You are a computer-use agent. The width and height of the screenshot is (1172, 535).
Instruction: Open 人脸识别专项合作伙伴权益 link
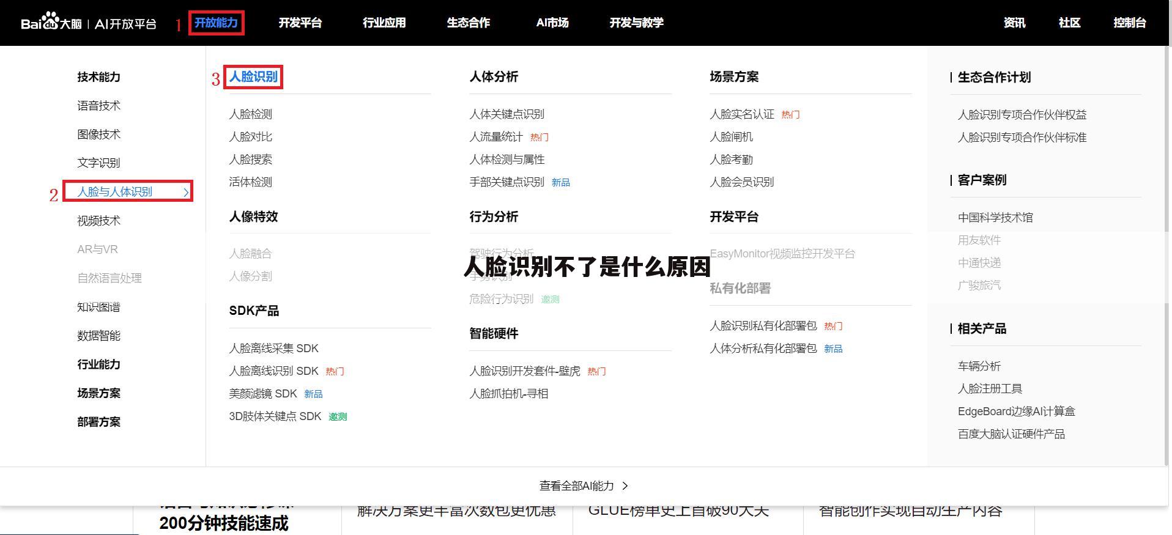tap(1022, 115)
